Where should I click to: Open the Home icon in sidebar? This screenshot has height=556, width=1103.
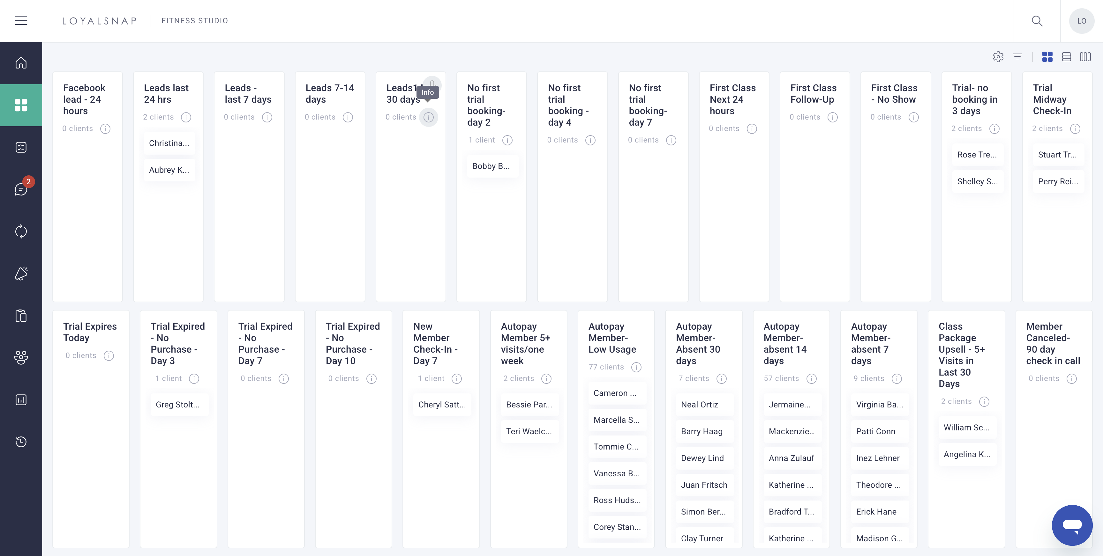pyautogui.click(x=21, y=62)
